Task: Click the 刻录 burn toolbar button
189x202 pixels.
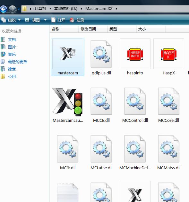Action: [x=77, y=20]
